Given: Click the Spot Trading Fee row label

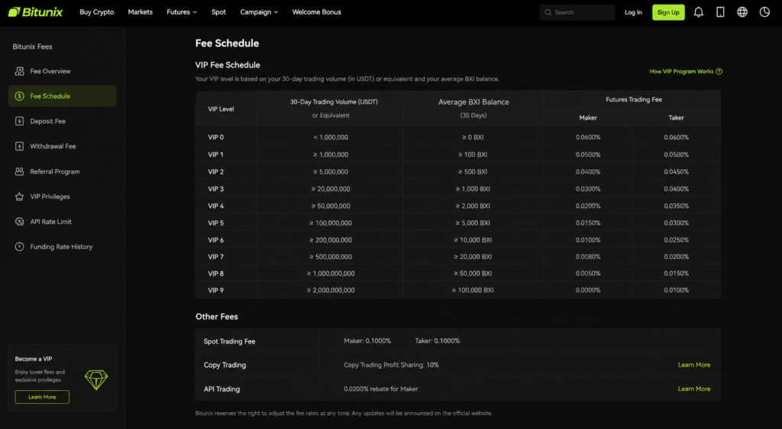Looking at the screenshot, I should [x=229, y=341].
